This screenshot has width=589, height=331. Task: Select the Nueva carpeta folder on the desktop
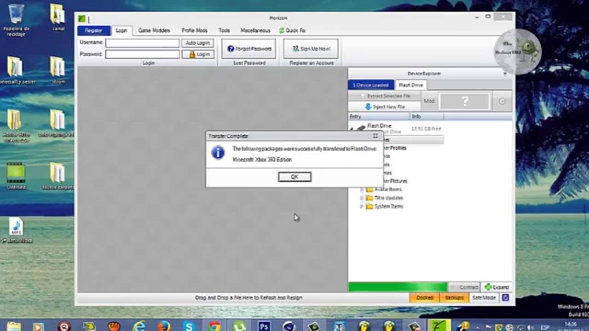(58, 177)
